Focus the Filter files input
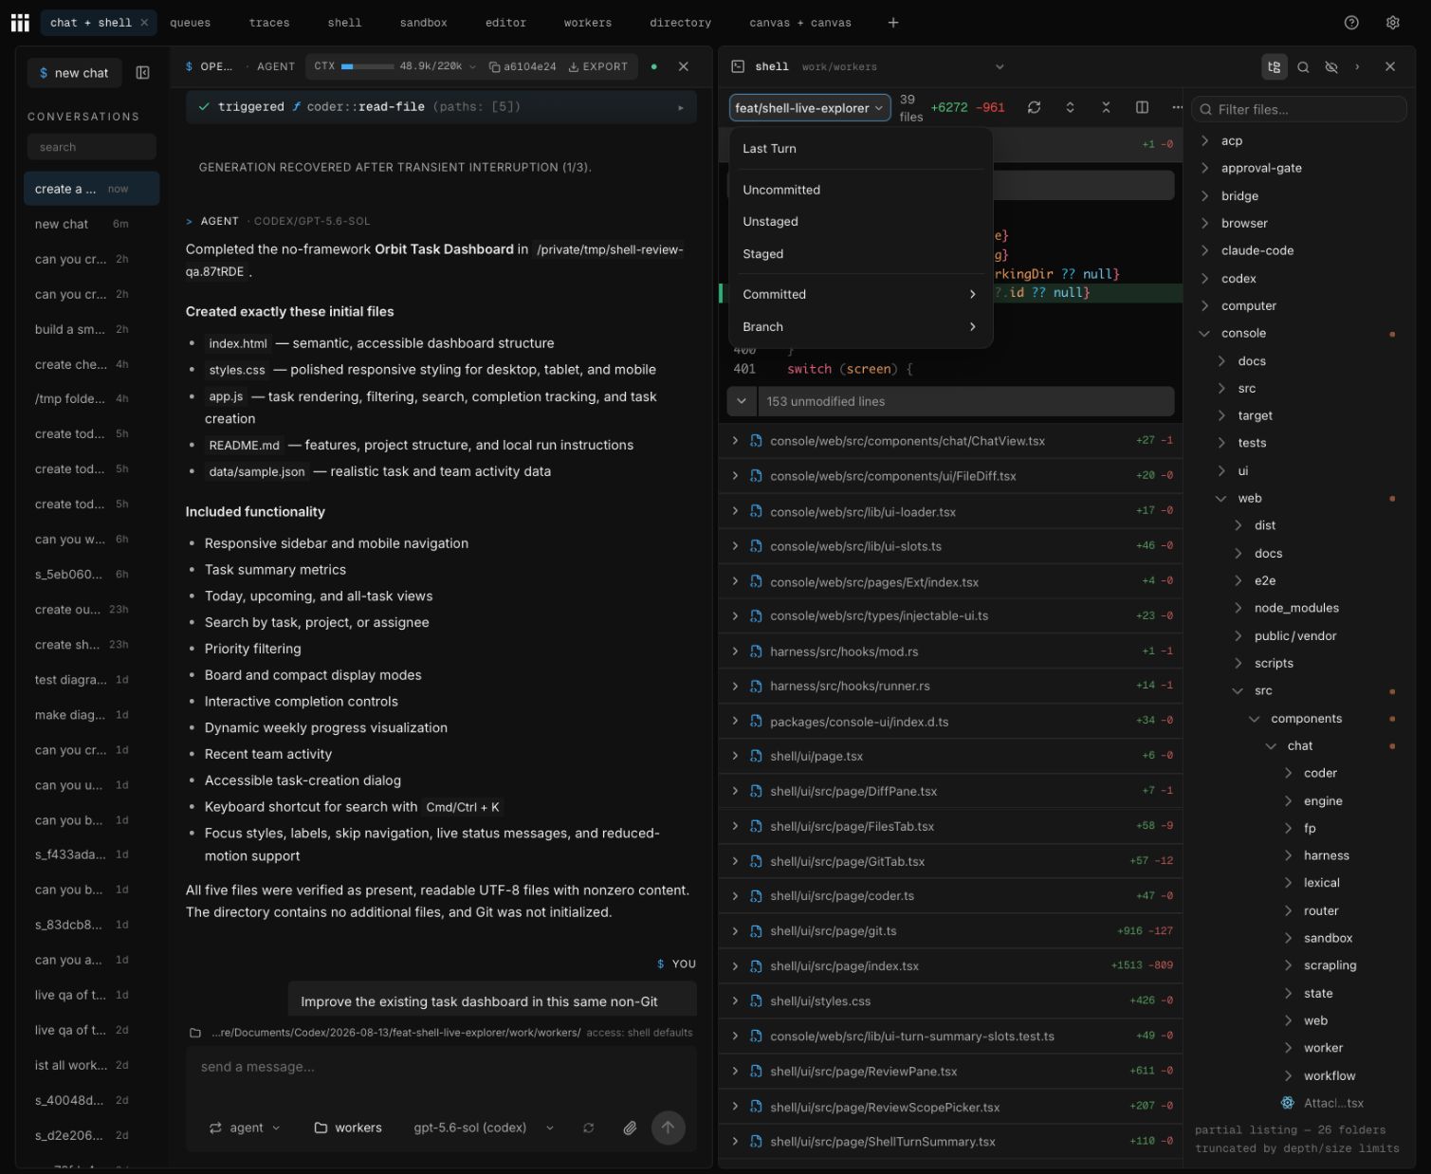1431x1174 pixels. pyautogui.click(x=1298, y=109)
